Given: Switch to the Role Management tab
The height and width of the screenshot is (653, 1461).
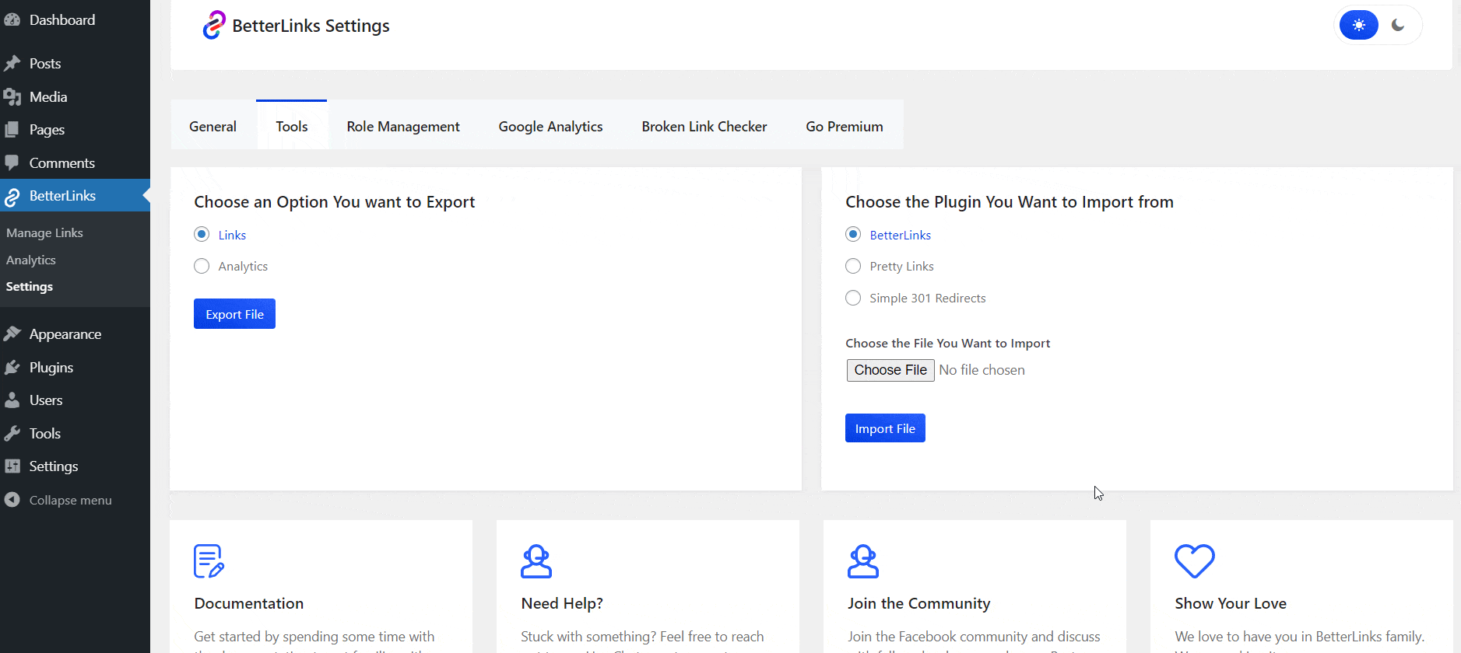Looking at the screenshot, I should tap(403, 126).
